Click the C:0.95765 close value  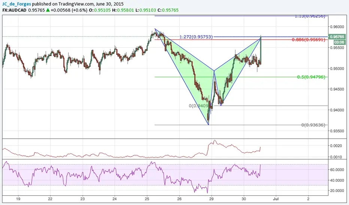click(168, 10)
